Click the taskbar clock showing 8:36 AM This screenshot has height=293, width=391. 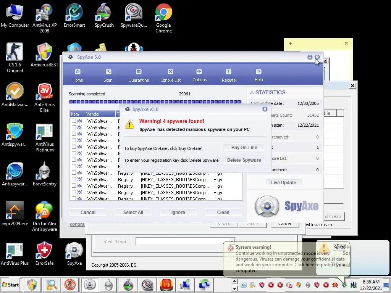click(x=371, y=285)
